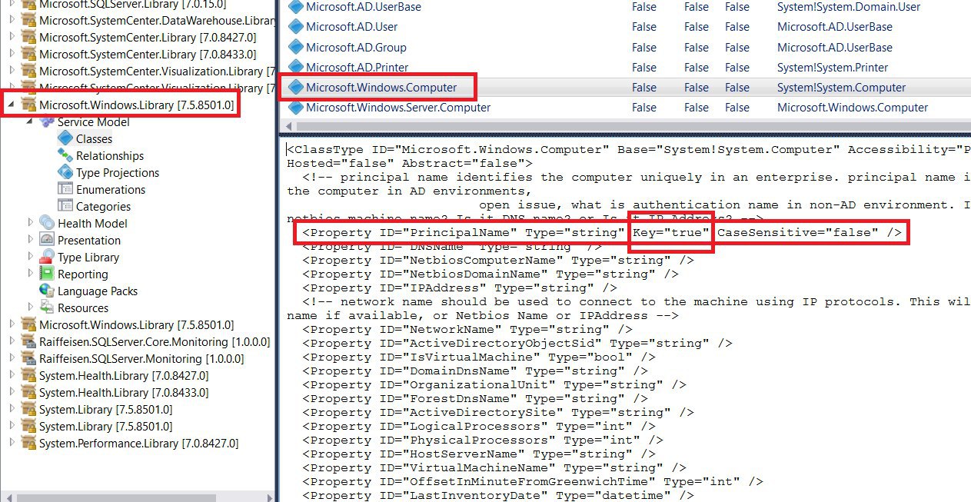Click the Raiffeisen.SQLServer.Core.Monitoring pack icon
971x502 pixels.
point(28,341)
